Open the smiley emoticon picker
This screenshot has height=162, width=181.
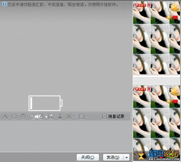[14, 116]
